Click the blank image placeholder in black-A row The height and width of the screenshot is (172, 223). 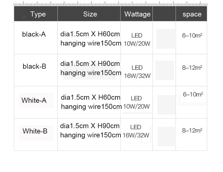166,39
